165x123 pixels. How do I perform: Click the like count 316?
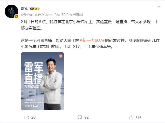tap(138, 118)
